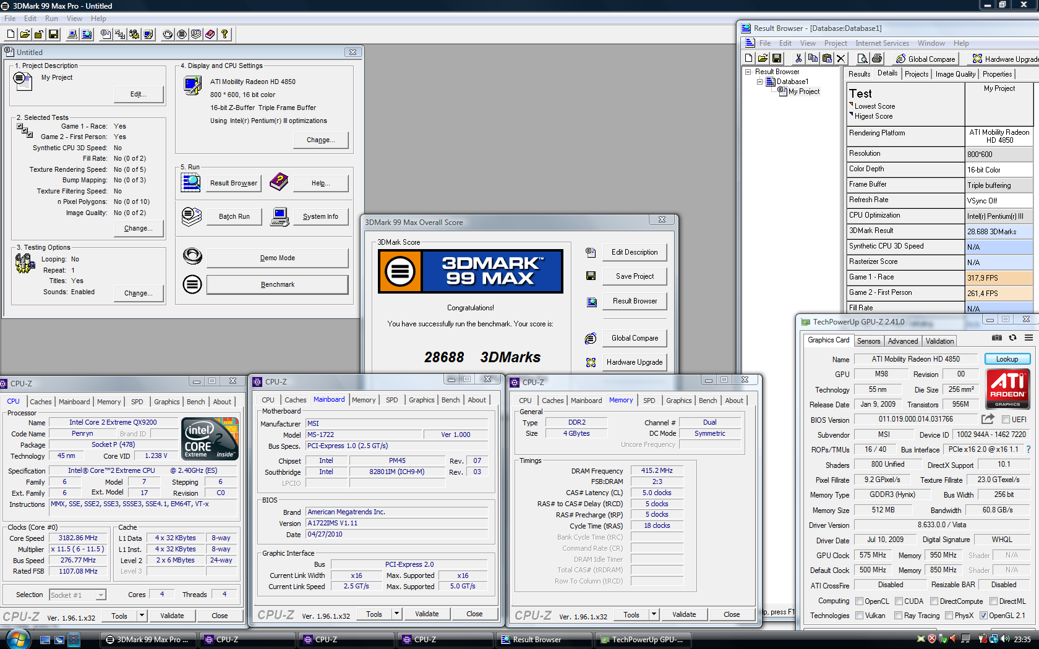Switch to Caches tab in leftmost CPU-Z

click(41, 402)
